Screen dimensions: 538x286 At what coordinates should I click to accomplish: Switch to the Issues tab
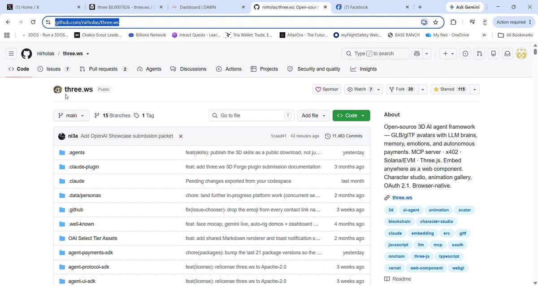point(54,69)
